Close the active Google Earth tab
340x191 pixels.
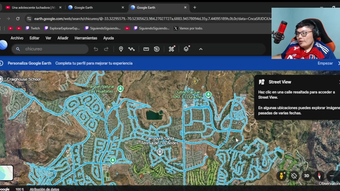(x=185, y=7)
